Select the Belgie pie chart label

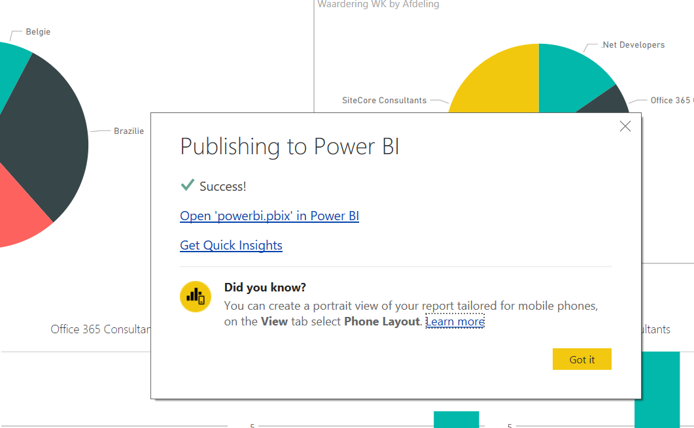38,32
